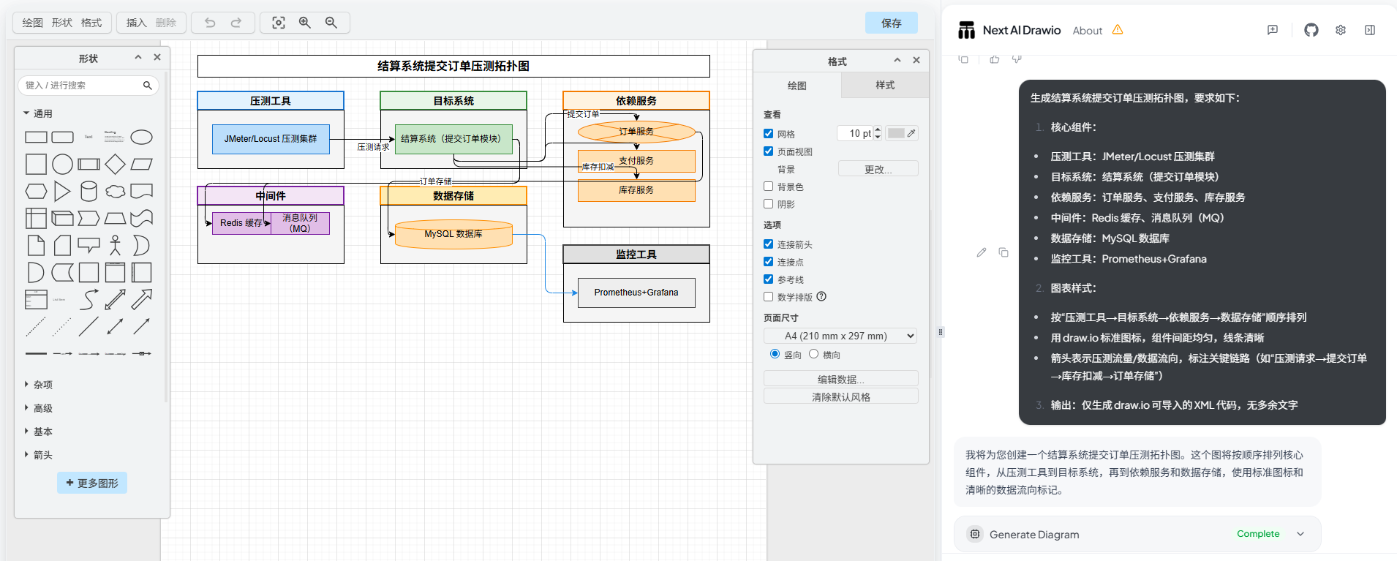
Task: Open the GitHub repository icon
Action: tap(1311, 30)
